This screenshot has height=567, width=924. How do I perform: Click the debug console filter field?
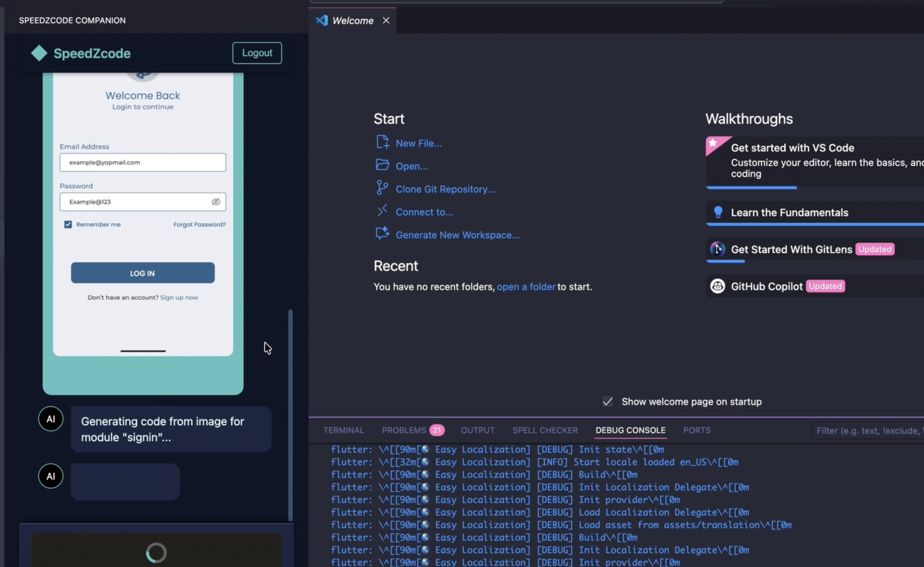867,430
